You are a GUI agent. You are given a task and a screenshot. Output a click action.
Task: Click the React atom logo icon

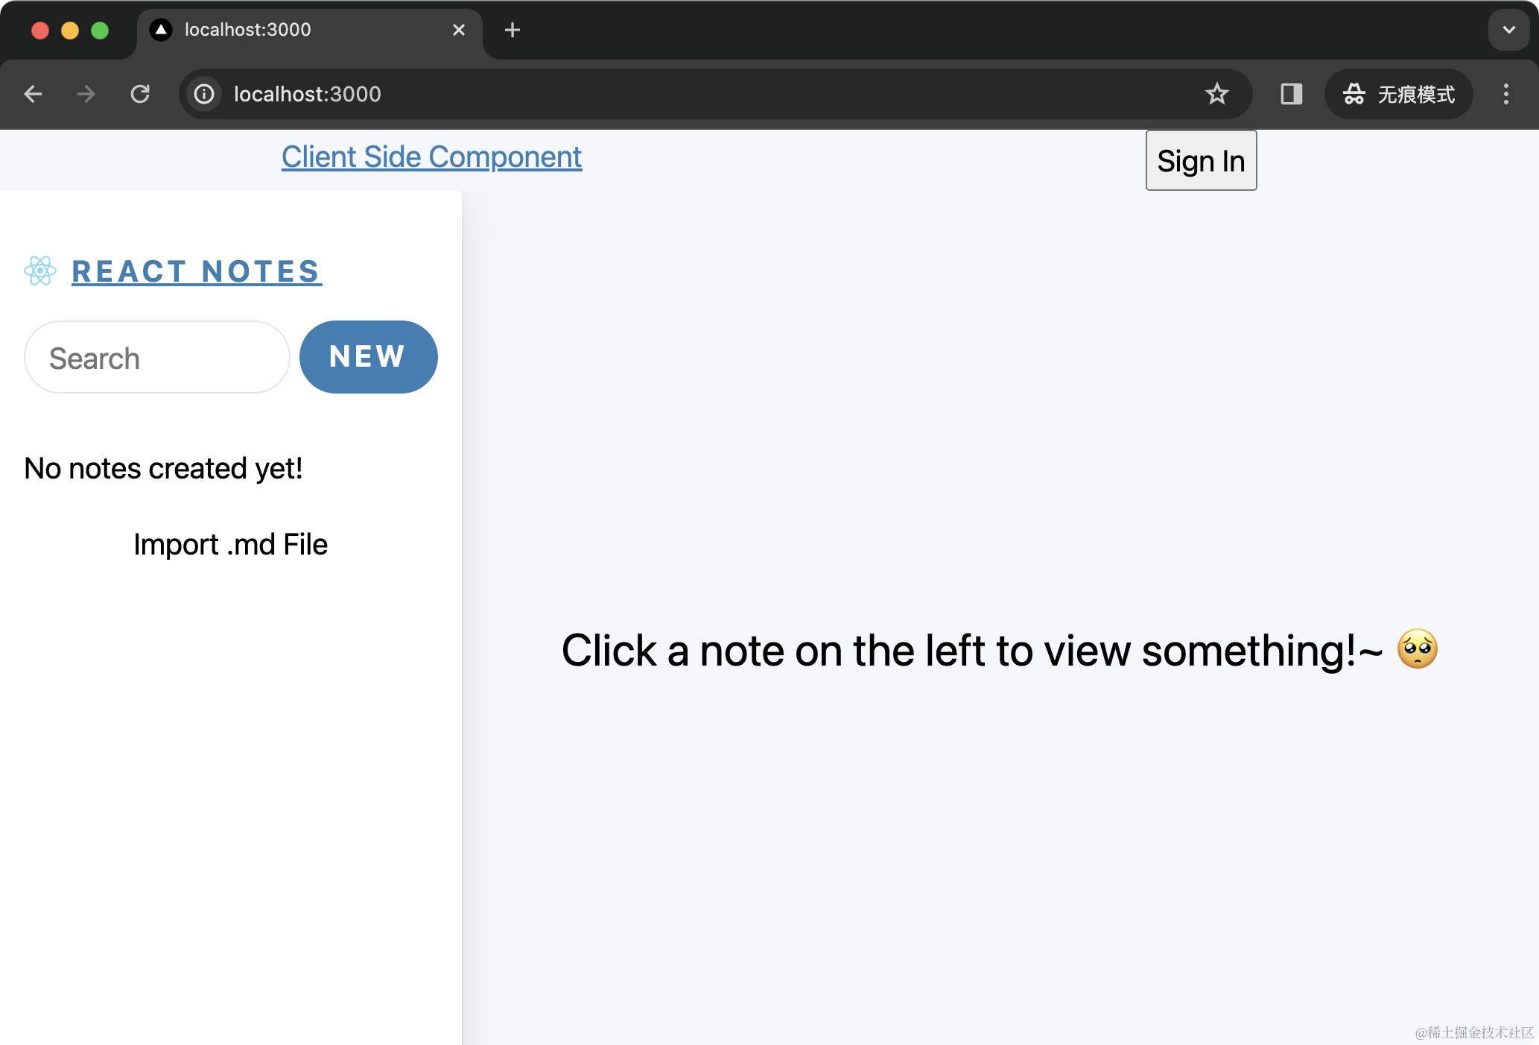point(40,271)
